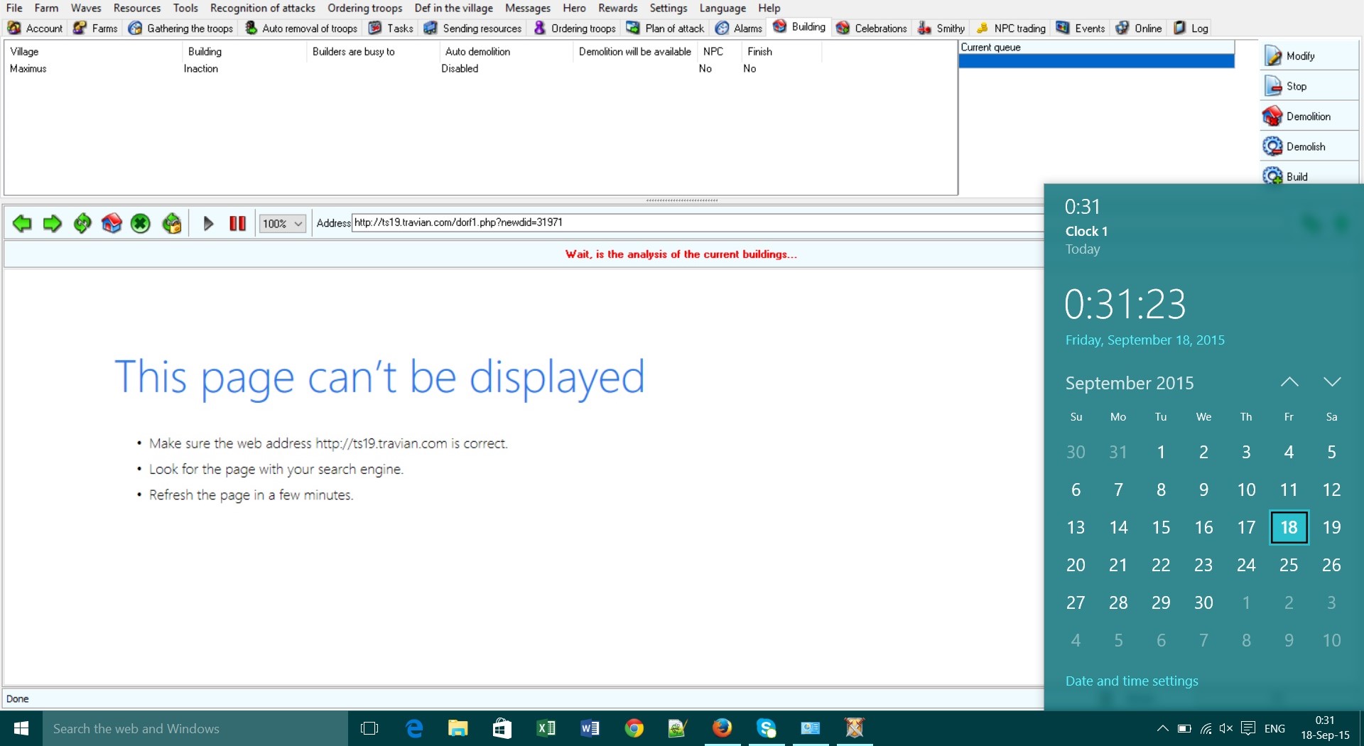Open Date and time settings link

1132,681
